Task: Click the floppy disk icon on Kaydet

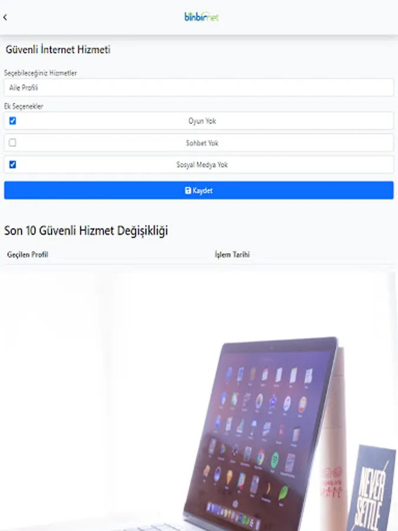Action: (188, 191)
